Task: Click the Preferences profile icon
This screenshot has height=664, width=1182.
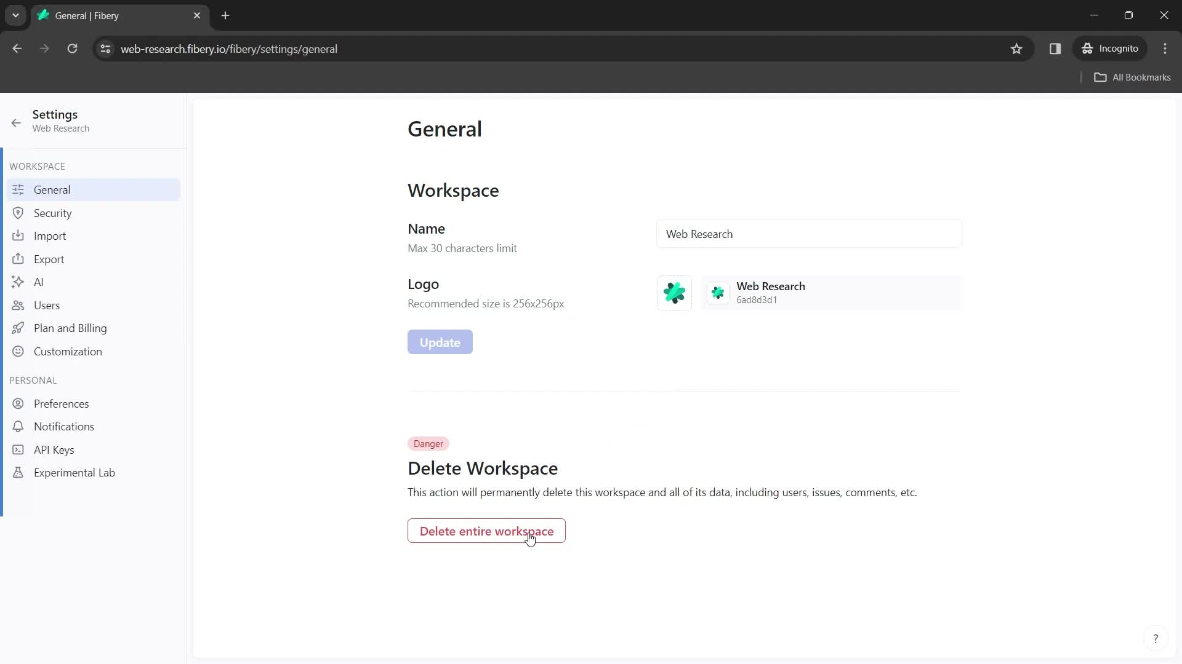Action: click(18, 403)
